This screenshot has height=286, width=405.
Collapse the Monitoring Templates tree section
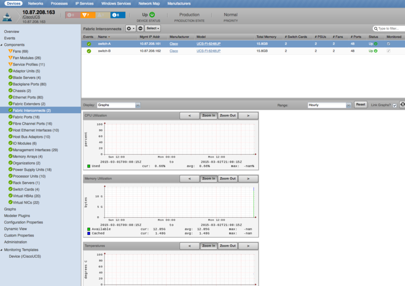click(2, 250)
